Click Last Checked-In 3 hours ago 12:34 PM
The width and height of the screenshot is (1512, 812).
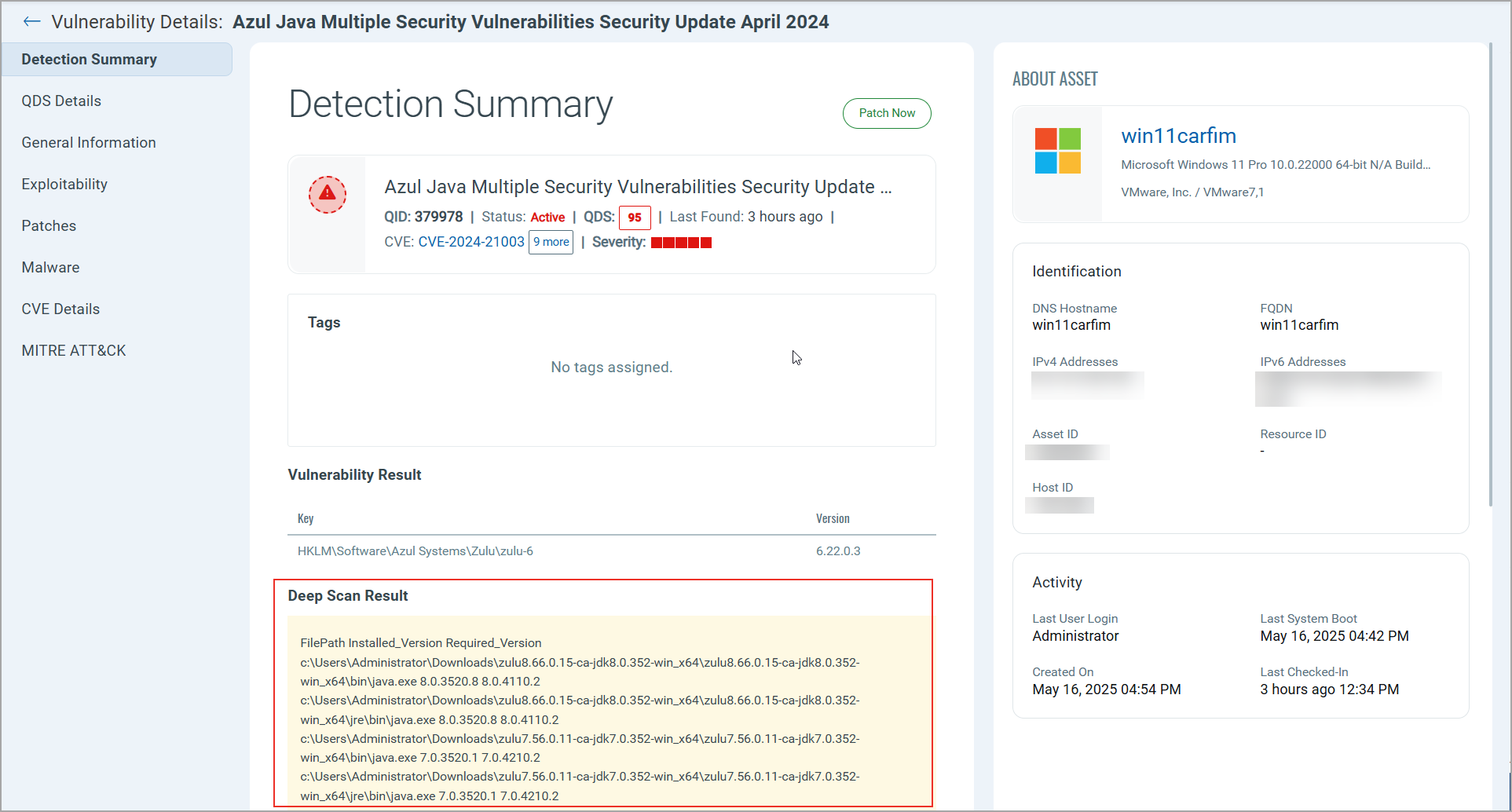click(1330, 689)
